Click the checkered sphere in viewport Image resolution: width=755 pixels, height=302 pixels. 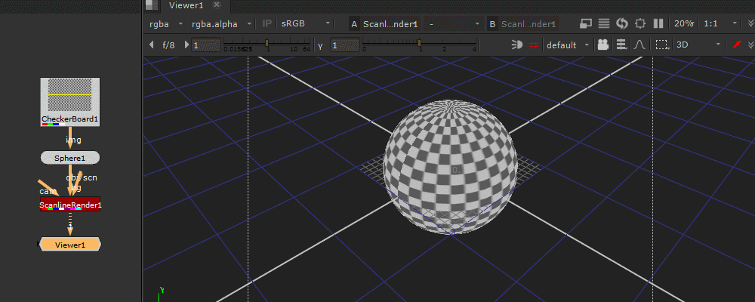450,167
